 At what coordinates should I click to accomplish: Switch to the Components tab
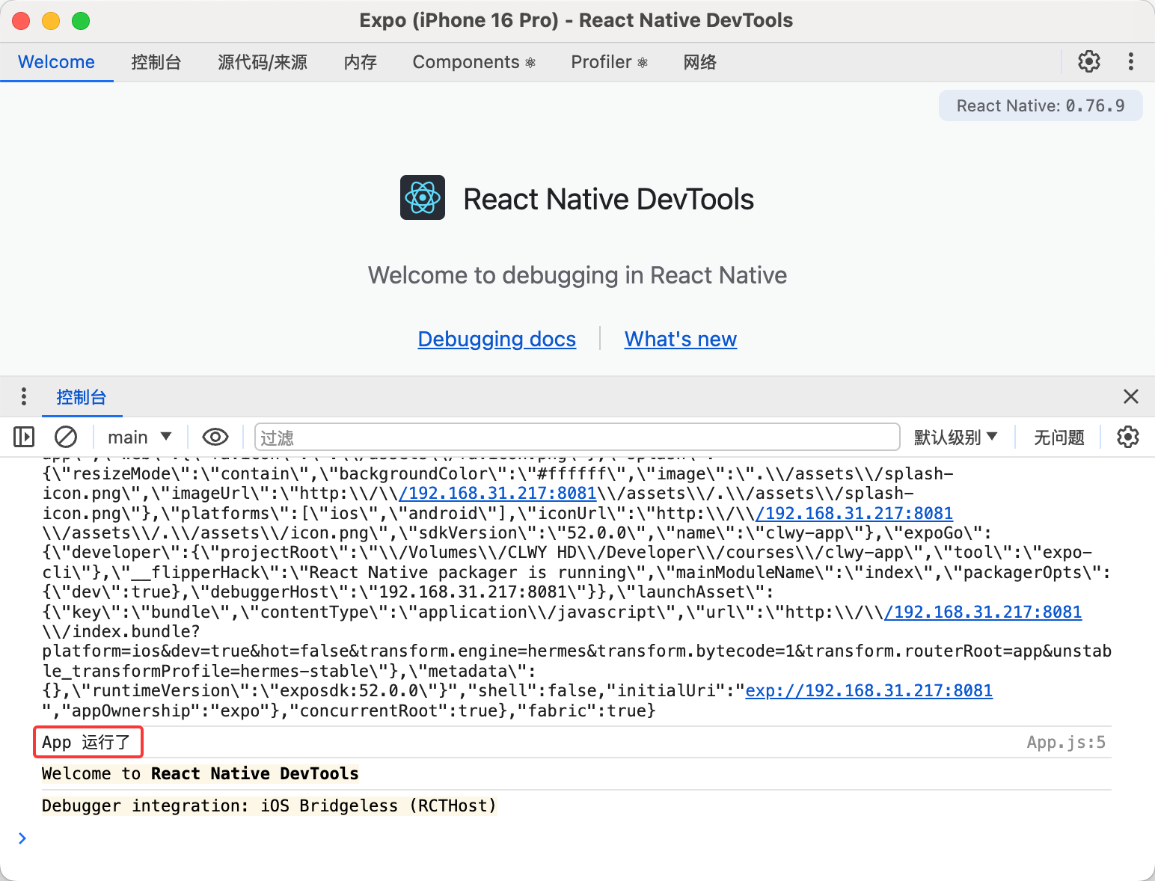pyautogui.click(x=474, y=62)
